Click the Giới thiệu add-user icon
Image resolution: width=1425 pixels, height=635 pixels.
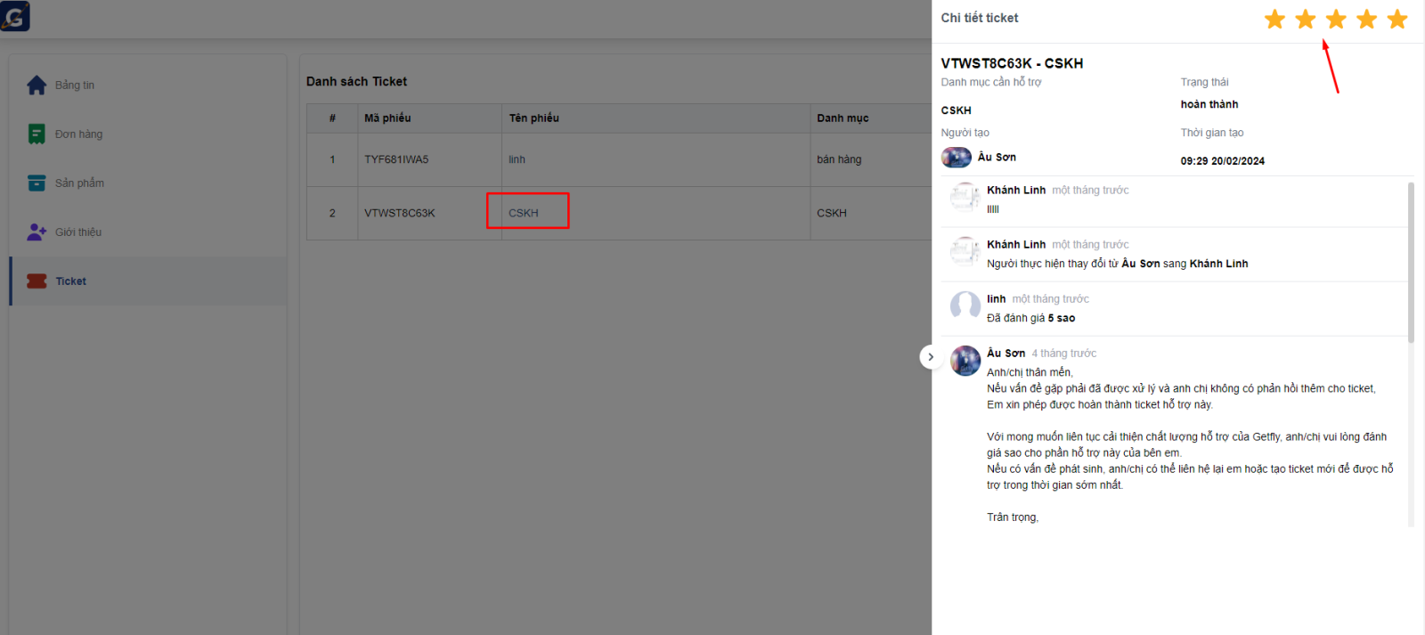(37, 232)
